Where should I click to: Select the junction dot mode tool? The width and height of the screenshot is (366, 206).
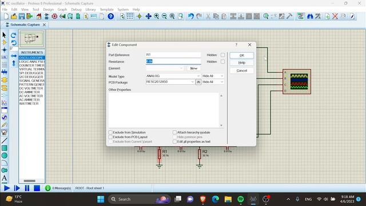tap(4, 50)
